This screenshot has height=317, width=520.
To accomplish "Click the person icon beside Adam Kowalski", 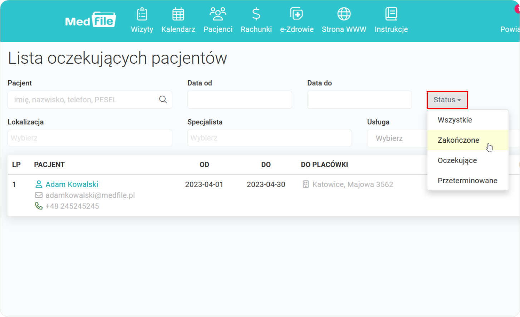I will (39, 184).
